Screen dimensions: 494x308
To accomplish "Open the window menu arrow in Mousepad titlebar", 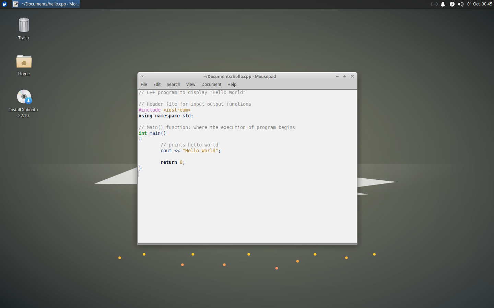I will tap(142, 76).
